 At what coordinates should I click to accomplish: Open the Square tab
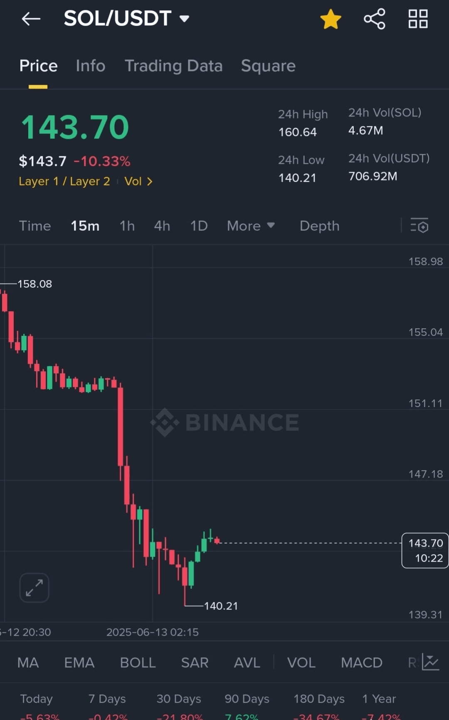pos(268,66)
